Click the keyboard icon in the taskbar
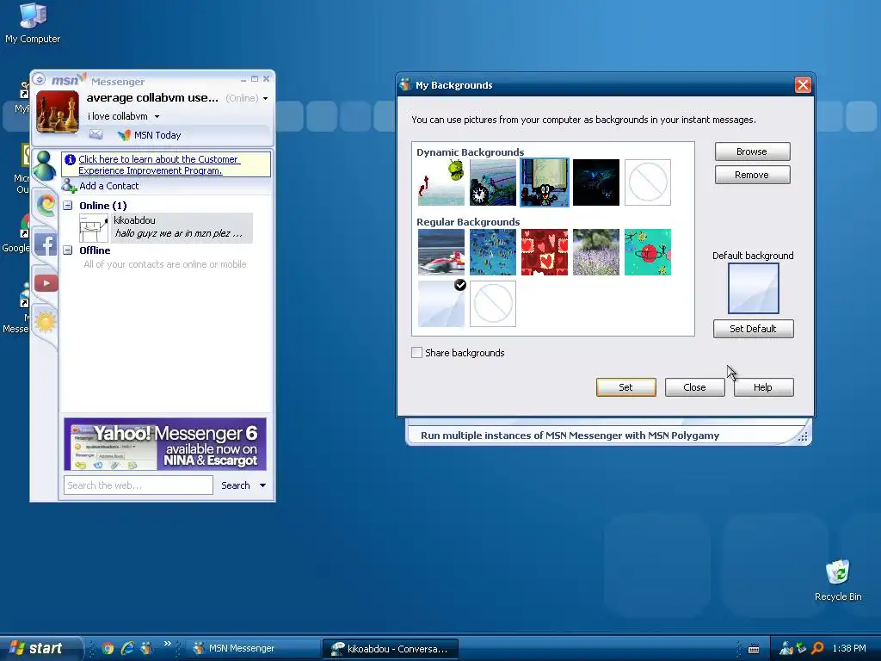This screenshot has height=661, width=881. 754,649
